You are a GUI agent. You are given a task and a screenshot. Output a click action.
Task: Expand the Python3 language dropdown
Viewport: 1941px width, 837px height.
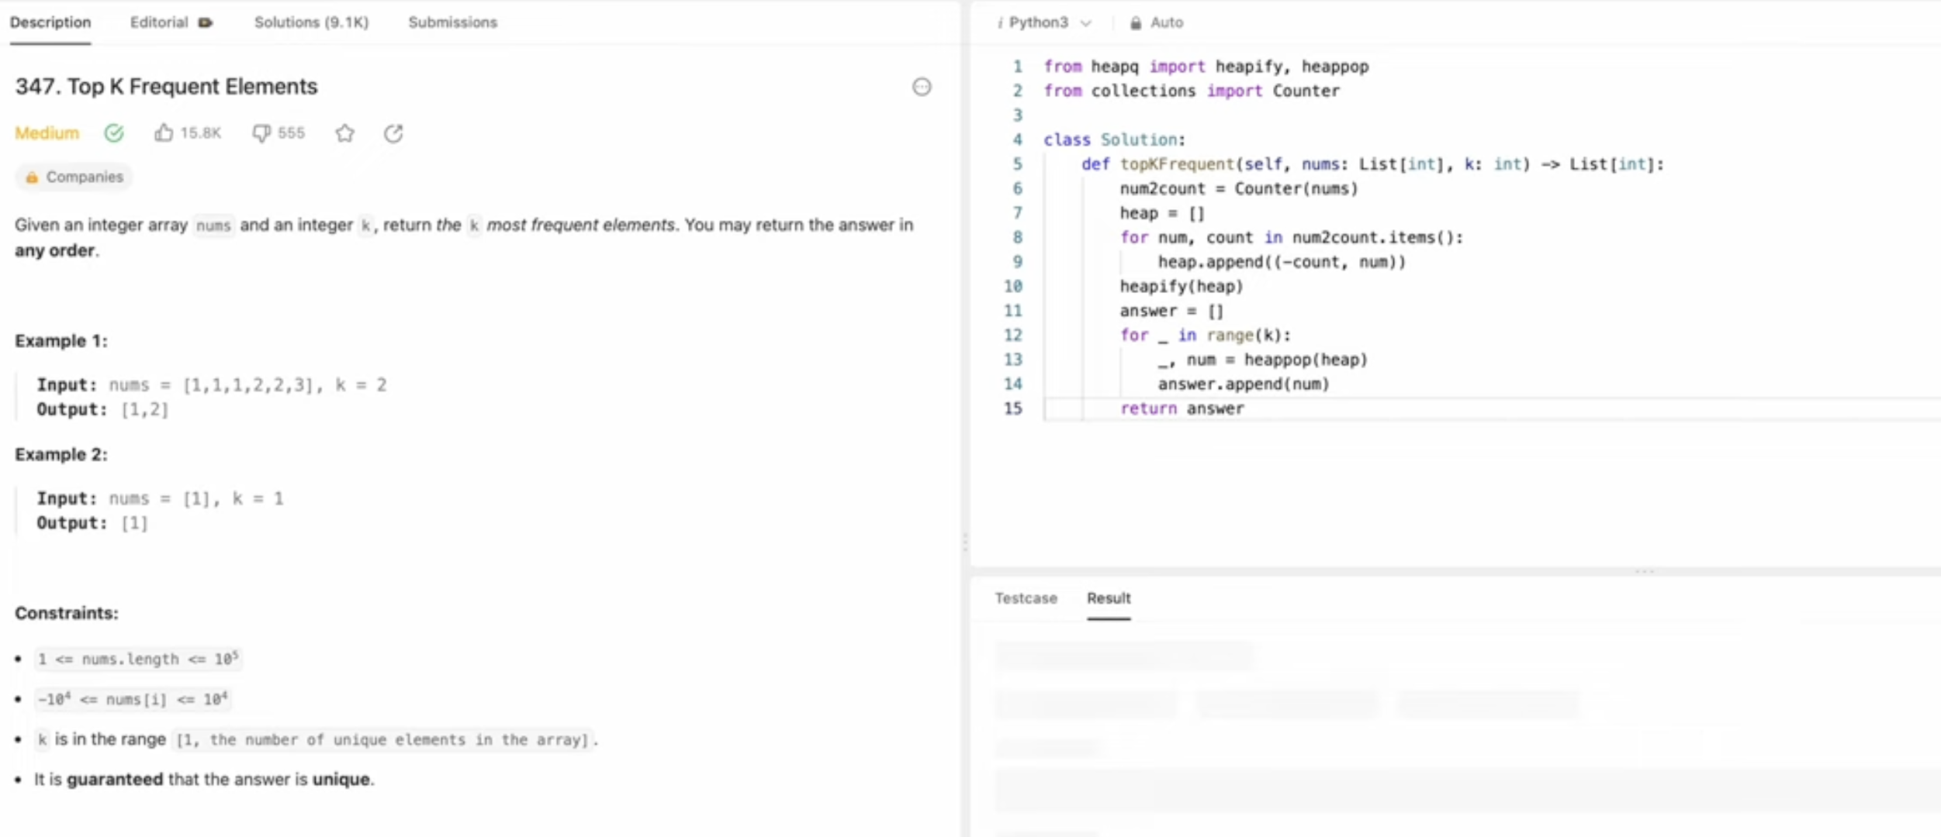pos(1038,22)
